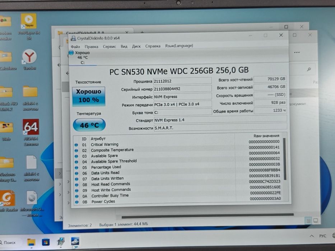Image resolution: width=335 pixels, height=251 pixels.
Task: Open File Explorer from the taskbar
Action: pyautogui.click(x=31, y=242)
